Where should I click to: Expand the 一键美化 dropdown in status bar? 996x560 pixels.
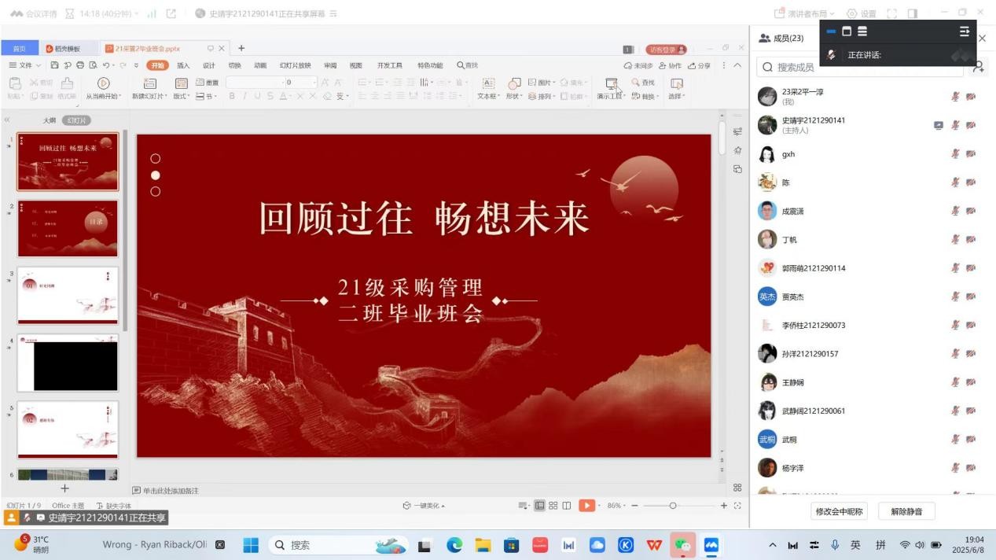point(424,506)
